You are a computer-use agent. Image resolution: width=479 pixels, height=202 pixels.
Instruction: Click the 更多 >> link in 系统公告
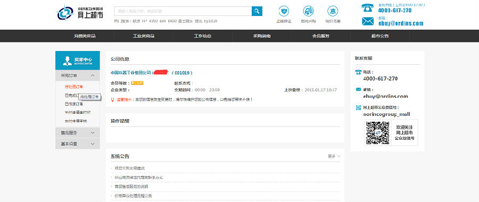pos(334,156)
